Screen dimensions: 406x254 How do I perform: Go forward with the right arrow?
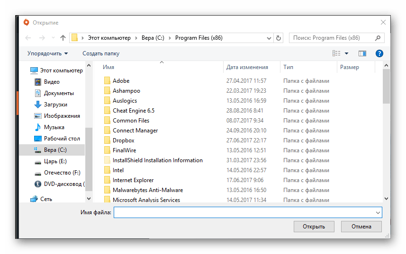tap(42, 38)
